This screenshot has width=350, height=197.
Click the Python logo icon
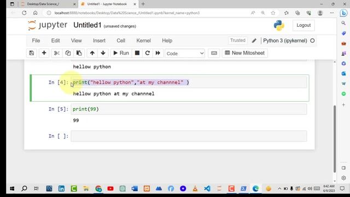point(279,25)
